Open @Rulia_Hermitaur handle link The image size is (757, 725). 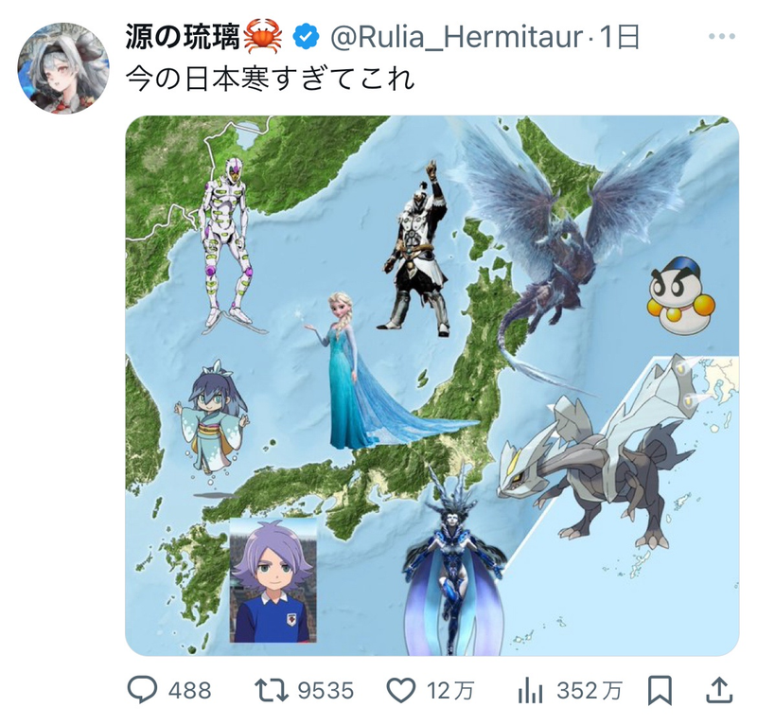(457, 37)
